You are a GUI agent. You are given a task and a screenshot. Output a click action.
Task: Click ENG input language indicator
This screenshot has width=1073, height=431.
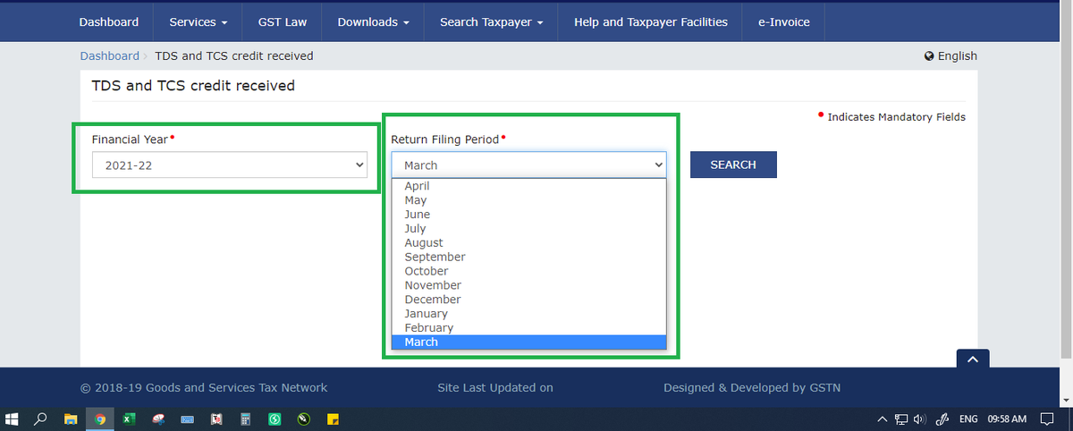click(x=967, y=418)
